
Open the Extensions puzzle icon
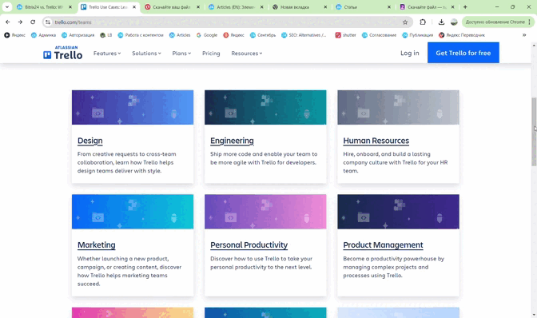point(423,22)
